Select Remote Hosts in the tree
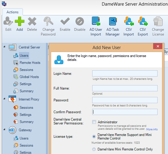This screenshot has width=168, height=154. coord(30,63)
